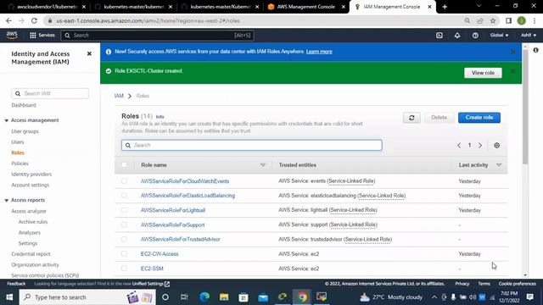
Task: Click IAM breadcrumb link
Action: coord(119,96)
